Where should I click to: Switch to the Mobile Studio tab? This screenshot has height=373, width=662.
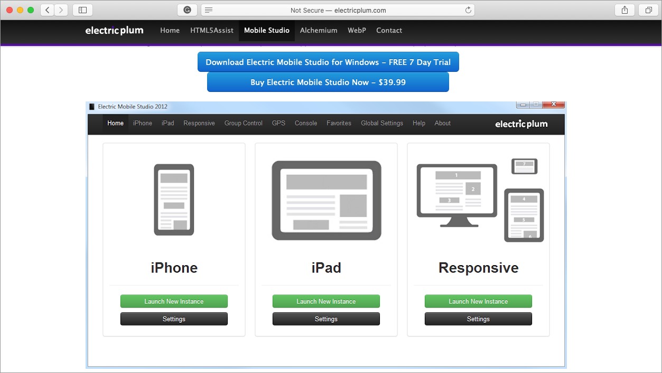(x=266, y=30)
